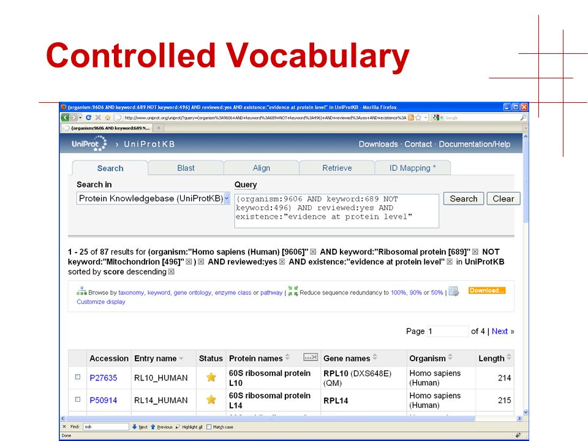
Task: Open the address bar history dropdown
Action: [x=426, y=118]
